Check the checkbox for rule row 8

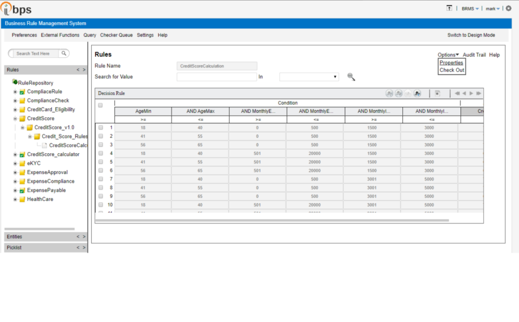tap(101, 187)
